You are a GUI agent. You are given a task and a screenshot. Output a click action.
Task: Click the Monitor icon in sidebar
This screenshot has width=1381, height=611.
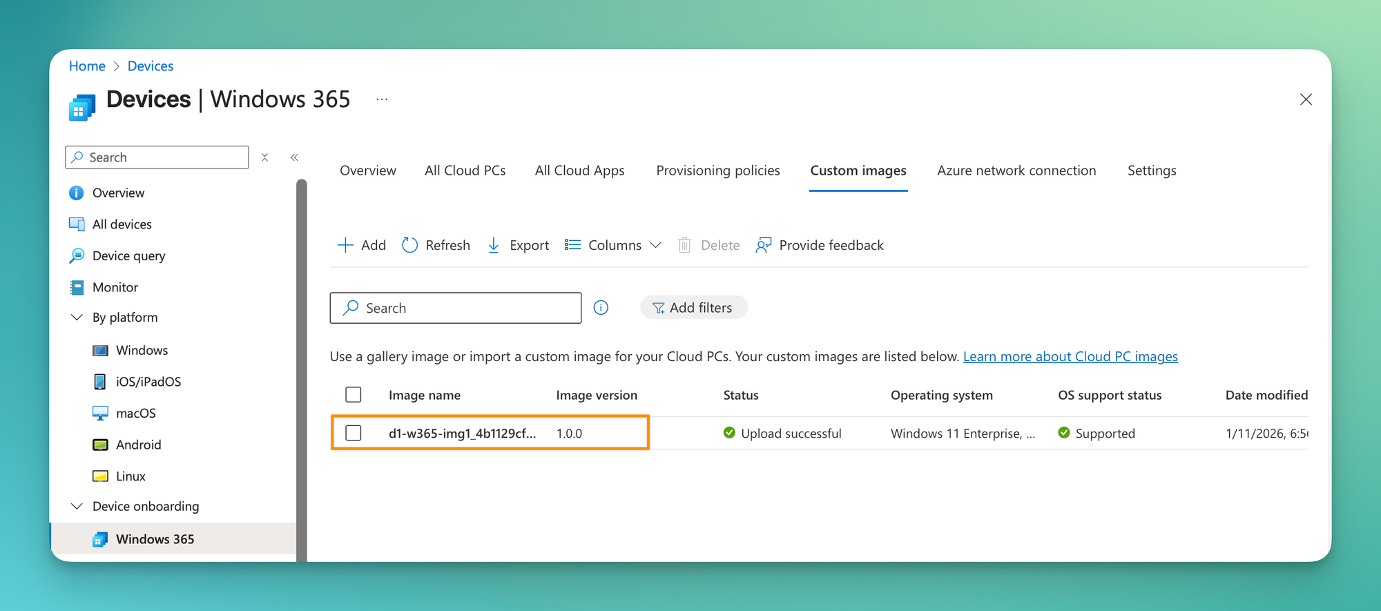coord(77,287)
